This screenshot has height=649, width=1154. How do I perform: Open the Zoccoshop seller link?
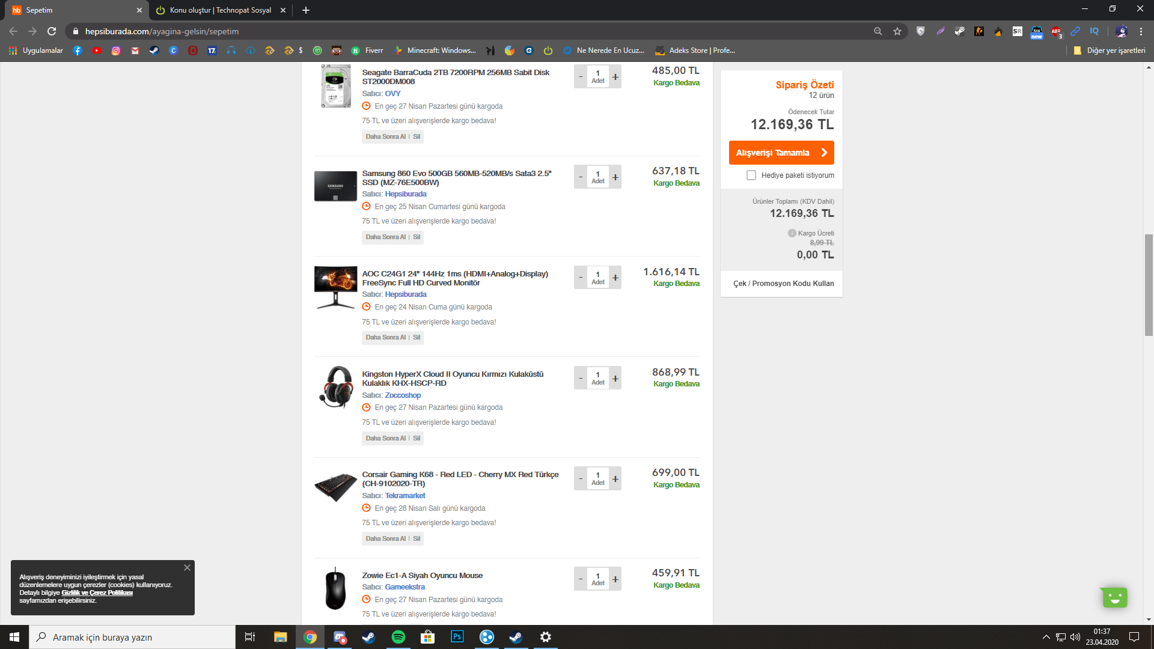pyautogui.click(x=403, y=395)
